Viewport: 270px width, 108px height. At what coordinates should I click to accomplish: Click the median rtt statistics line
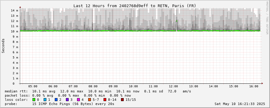coord(98,91)
